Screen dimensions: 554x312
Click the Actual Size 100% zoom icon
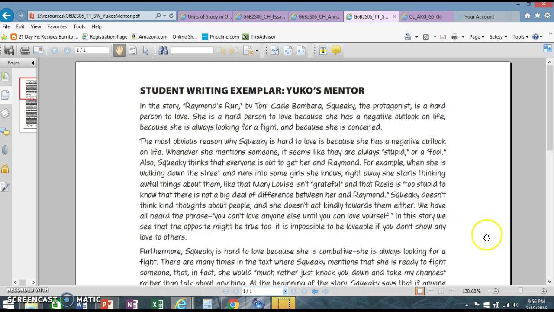(x=275, y=50)
